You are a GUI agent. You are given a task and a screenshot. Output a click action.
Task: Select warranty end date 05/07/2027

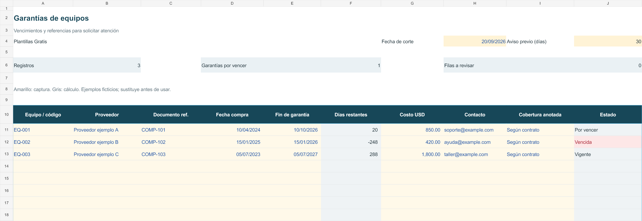(x=292, y=154)
